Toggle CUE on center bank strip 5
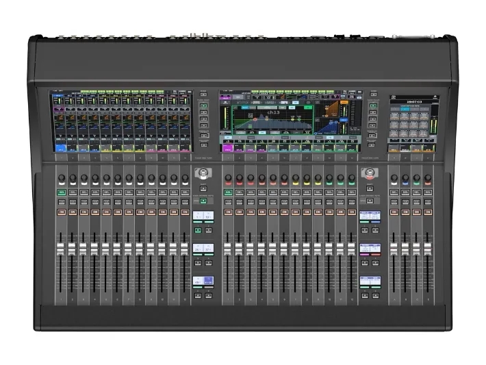 point(273,202)
